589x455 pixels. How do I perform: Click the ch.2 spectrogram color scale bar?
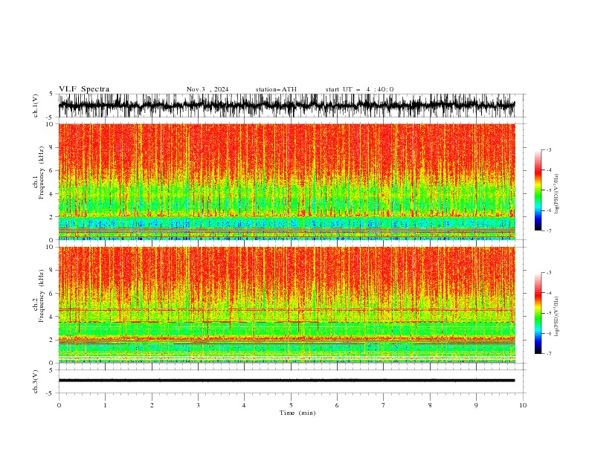pyautogui.click(x=538, y=313)
